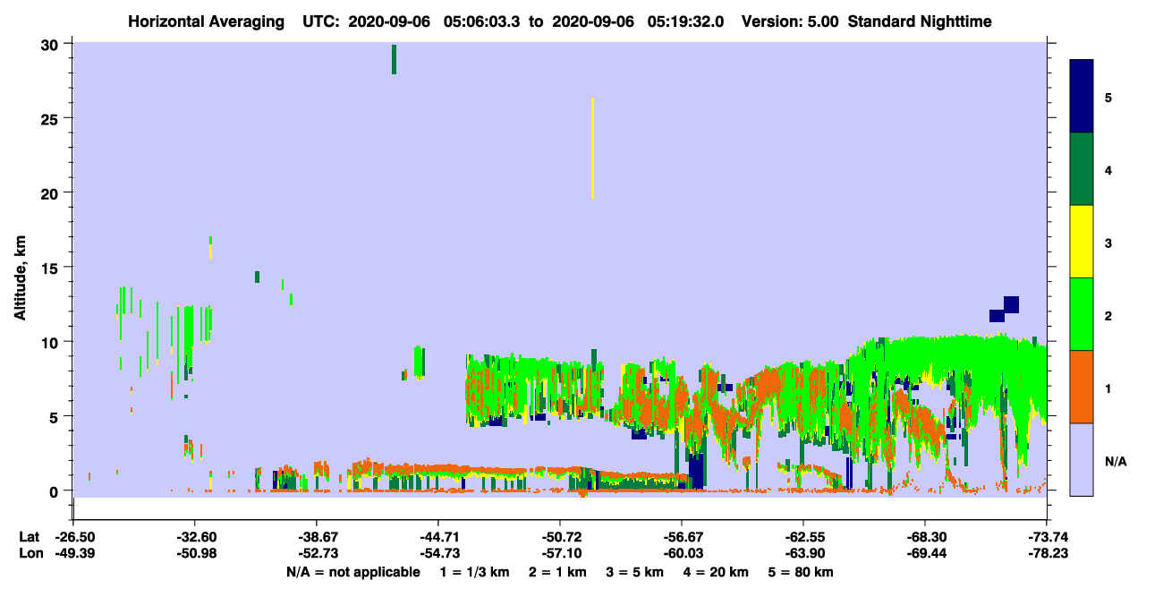Click the latitude value -56.67
The height and width of the screenshot is (597, 1163).
click(x=682, y=537)
